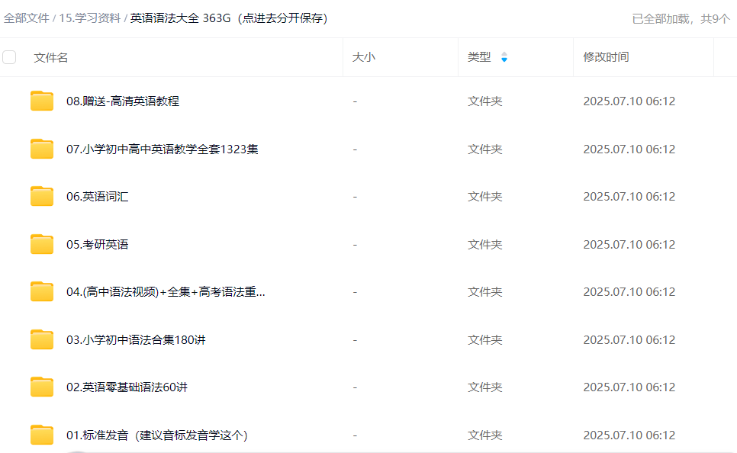
Task: Click the folder icon next to 05.考研英语
Action: [42, 244]
